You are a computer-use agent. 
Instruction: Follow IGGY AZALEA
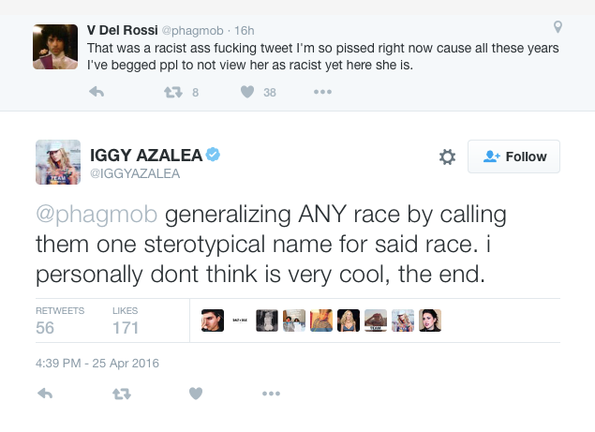coord(513,157)
